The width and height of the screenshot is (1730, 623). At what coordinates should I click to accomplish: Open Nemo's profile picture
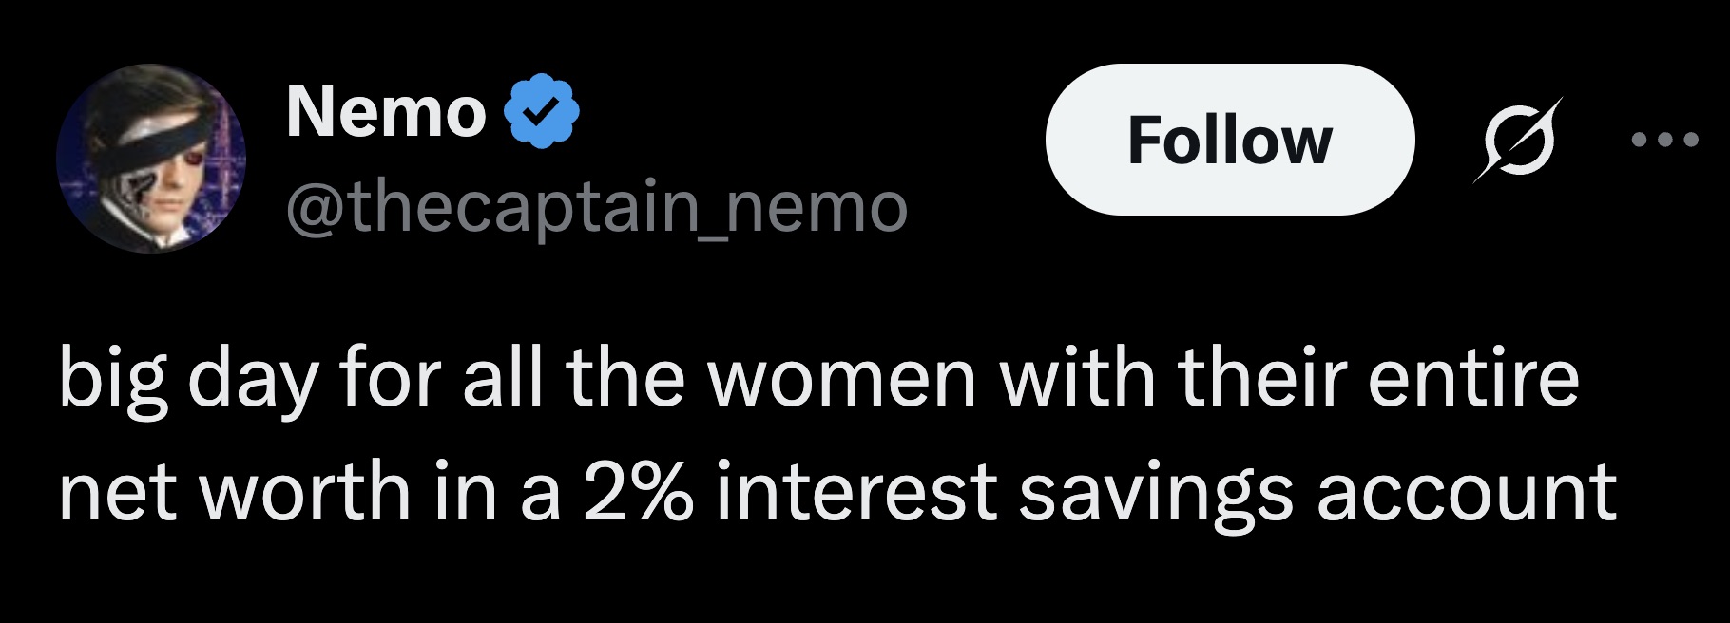tap(151, 159)
